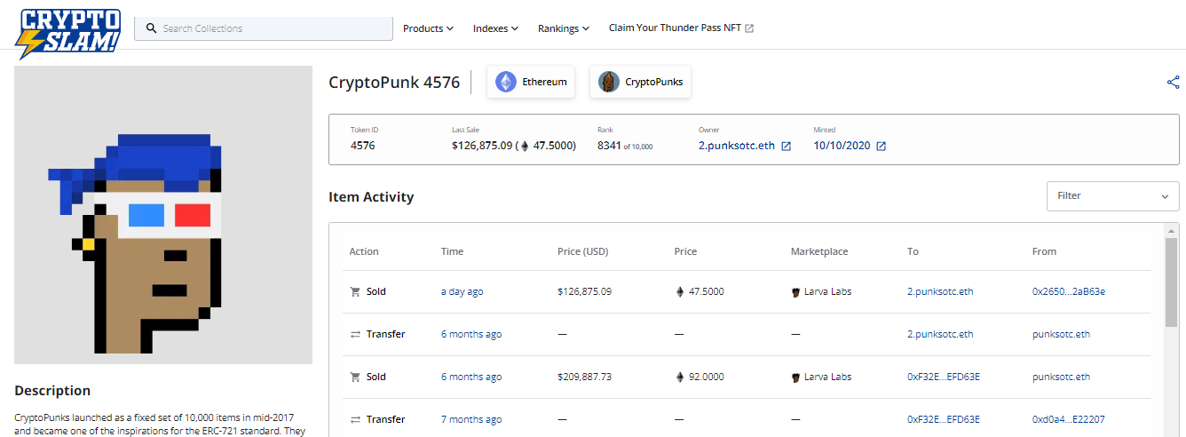Click cart icon in the $209,887.73 sale row
This screenshot has width=1186, height=437.
355,377
